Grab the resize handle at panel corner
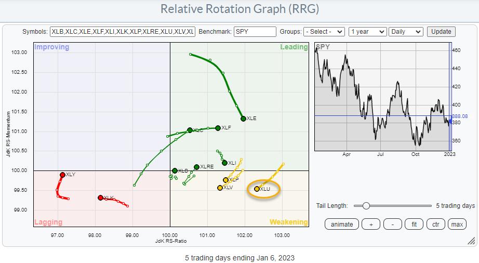Viewport: 479px width, 263px height. click(471, 241)
